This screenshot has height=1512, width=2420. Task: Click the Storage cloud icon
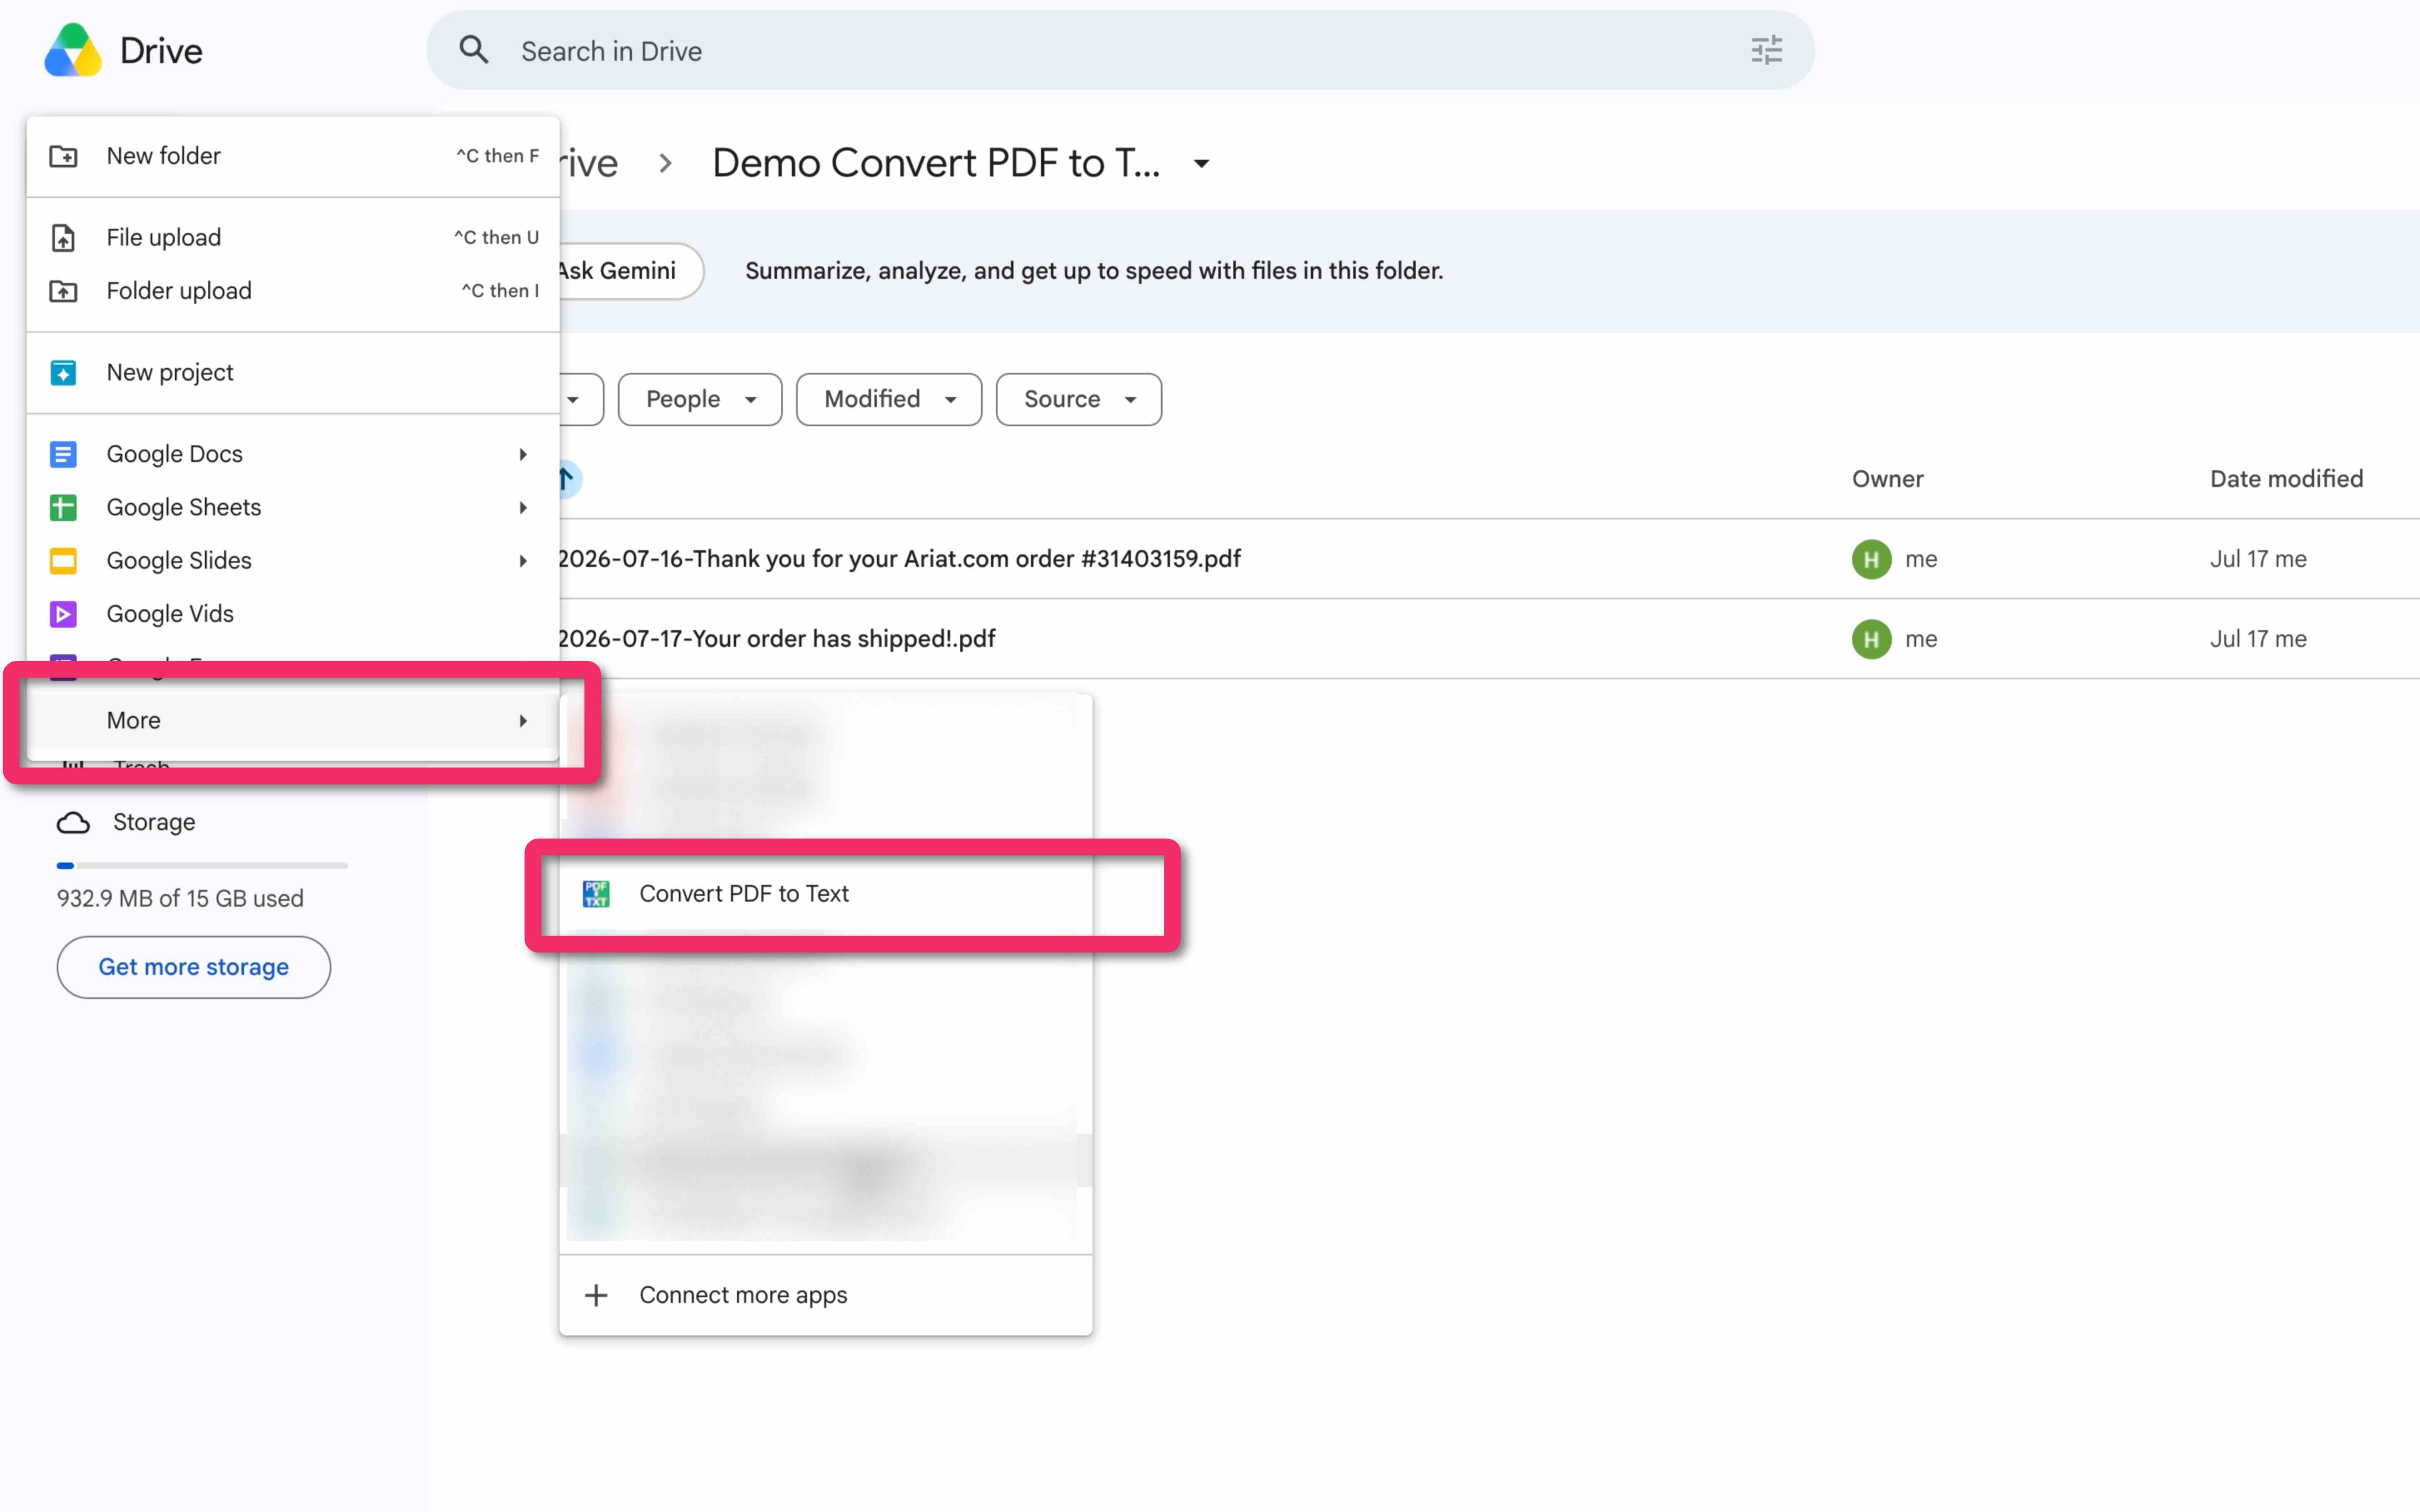pos(73,822)
